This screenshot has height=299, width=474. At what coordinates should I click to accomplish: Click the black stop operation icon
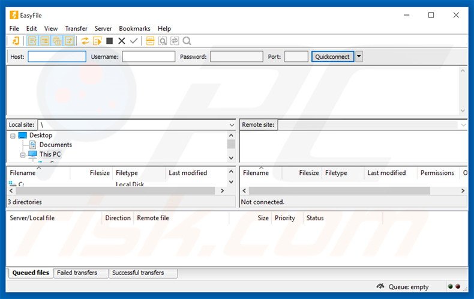click(x=109, y=41)
